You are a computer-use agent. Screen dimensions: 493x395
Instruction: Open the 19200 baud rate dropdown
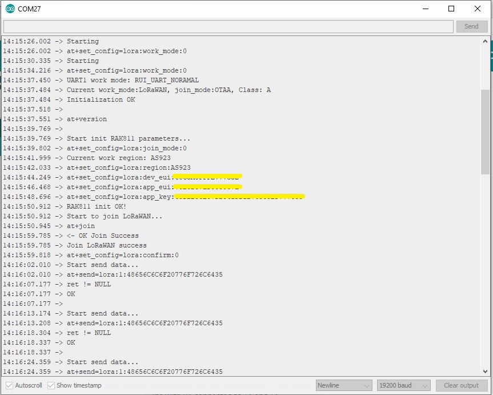click(x=403, y=385)
